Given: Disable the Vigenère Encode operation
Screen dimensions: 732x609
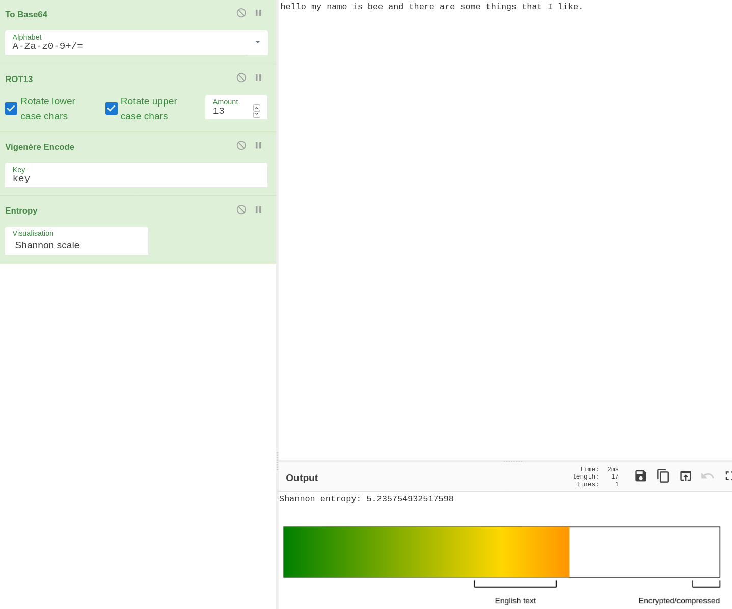Looking at the screenshot, I should 241,145.
